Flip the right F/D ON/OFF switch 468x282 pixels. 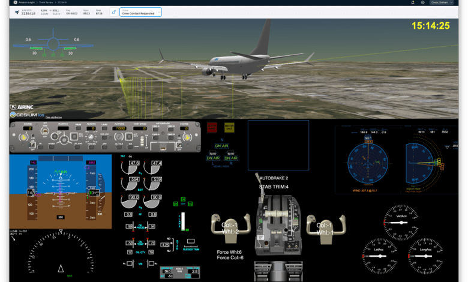click(179, 145)
